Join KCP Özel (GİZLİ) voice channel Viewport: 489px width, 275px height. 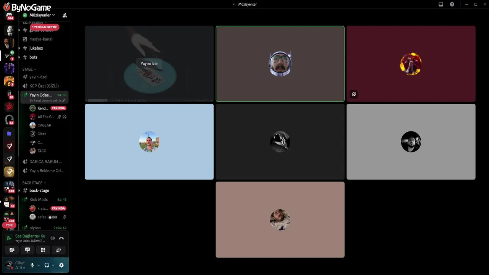point(45,86)
